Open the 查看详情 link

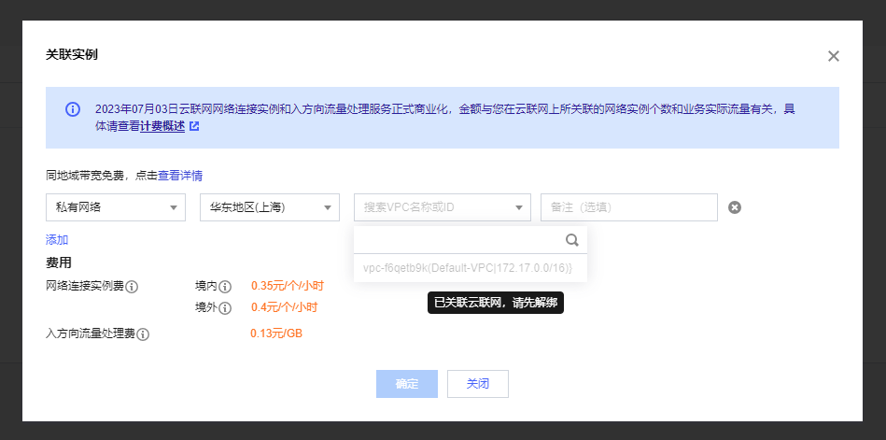click(x=180, y=175)
